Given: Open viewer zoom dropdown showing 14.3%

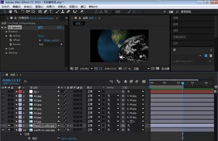Looking at the screenshot, I should (x=86, y=69).
